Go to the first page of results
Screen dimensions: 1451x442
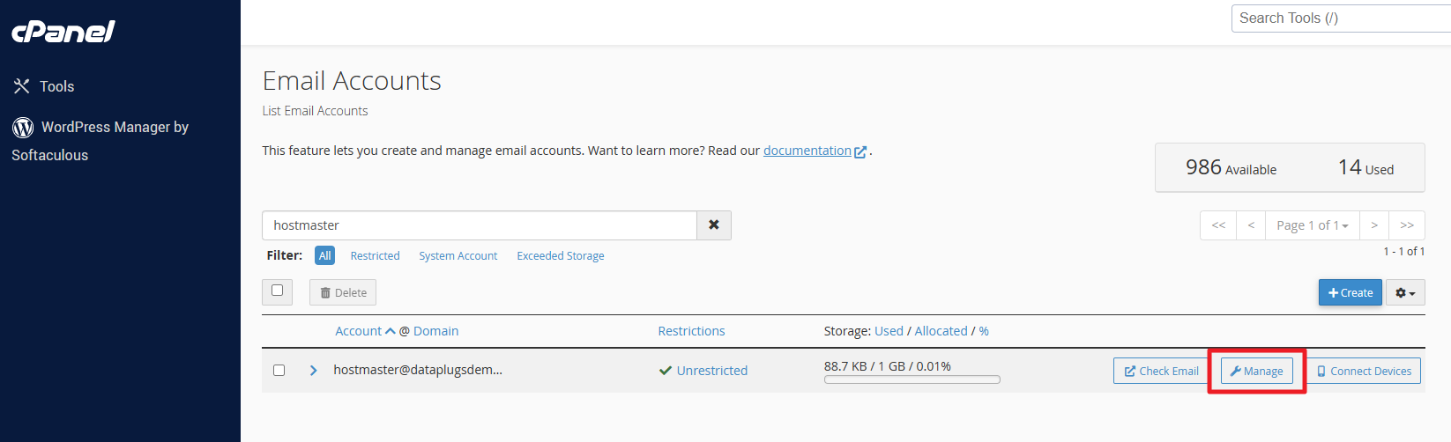coord(1218,225)
